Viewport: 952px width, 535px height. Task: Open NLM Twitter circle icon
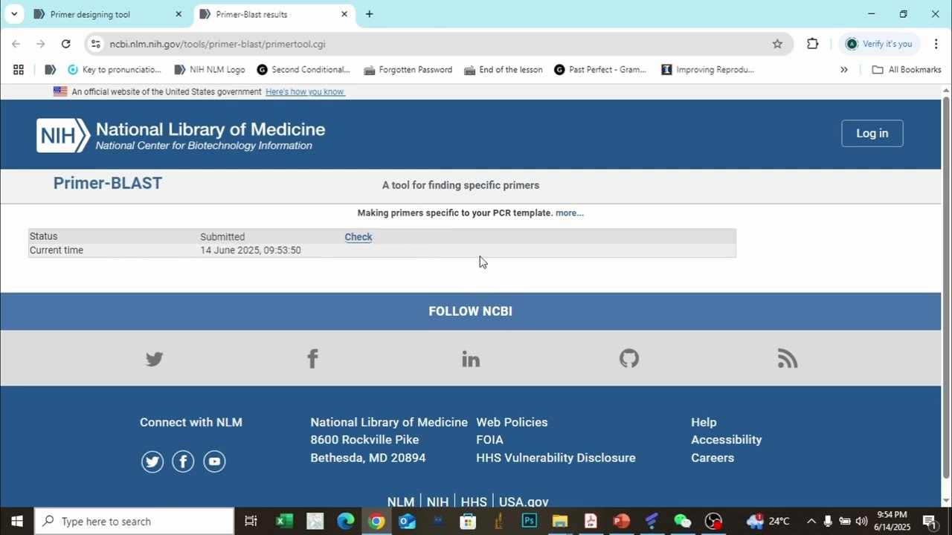(x=152, y=461)
